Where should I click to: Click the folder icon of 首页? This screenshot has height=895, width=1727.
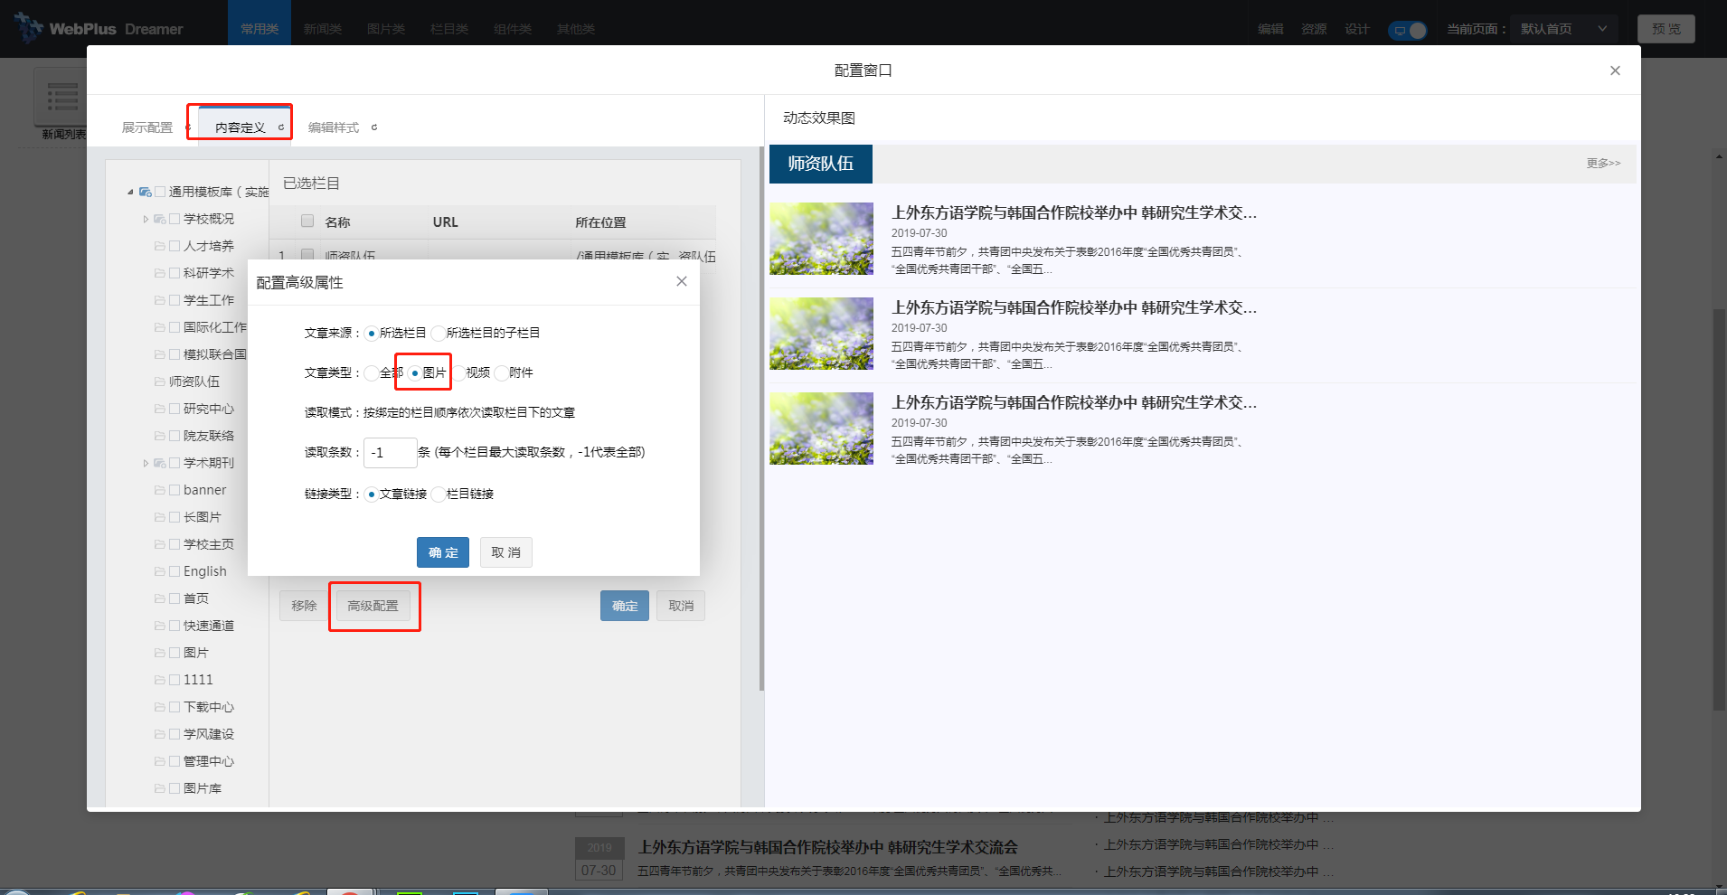tap(160, 598)
